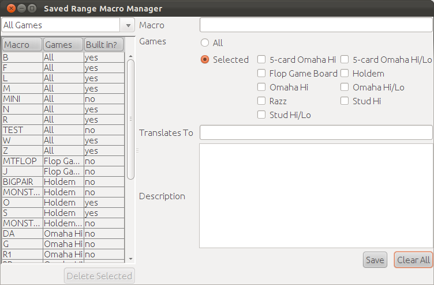Sort by the Macro column header
434x285 pixels.
(22, 45)
